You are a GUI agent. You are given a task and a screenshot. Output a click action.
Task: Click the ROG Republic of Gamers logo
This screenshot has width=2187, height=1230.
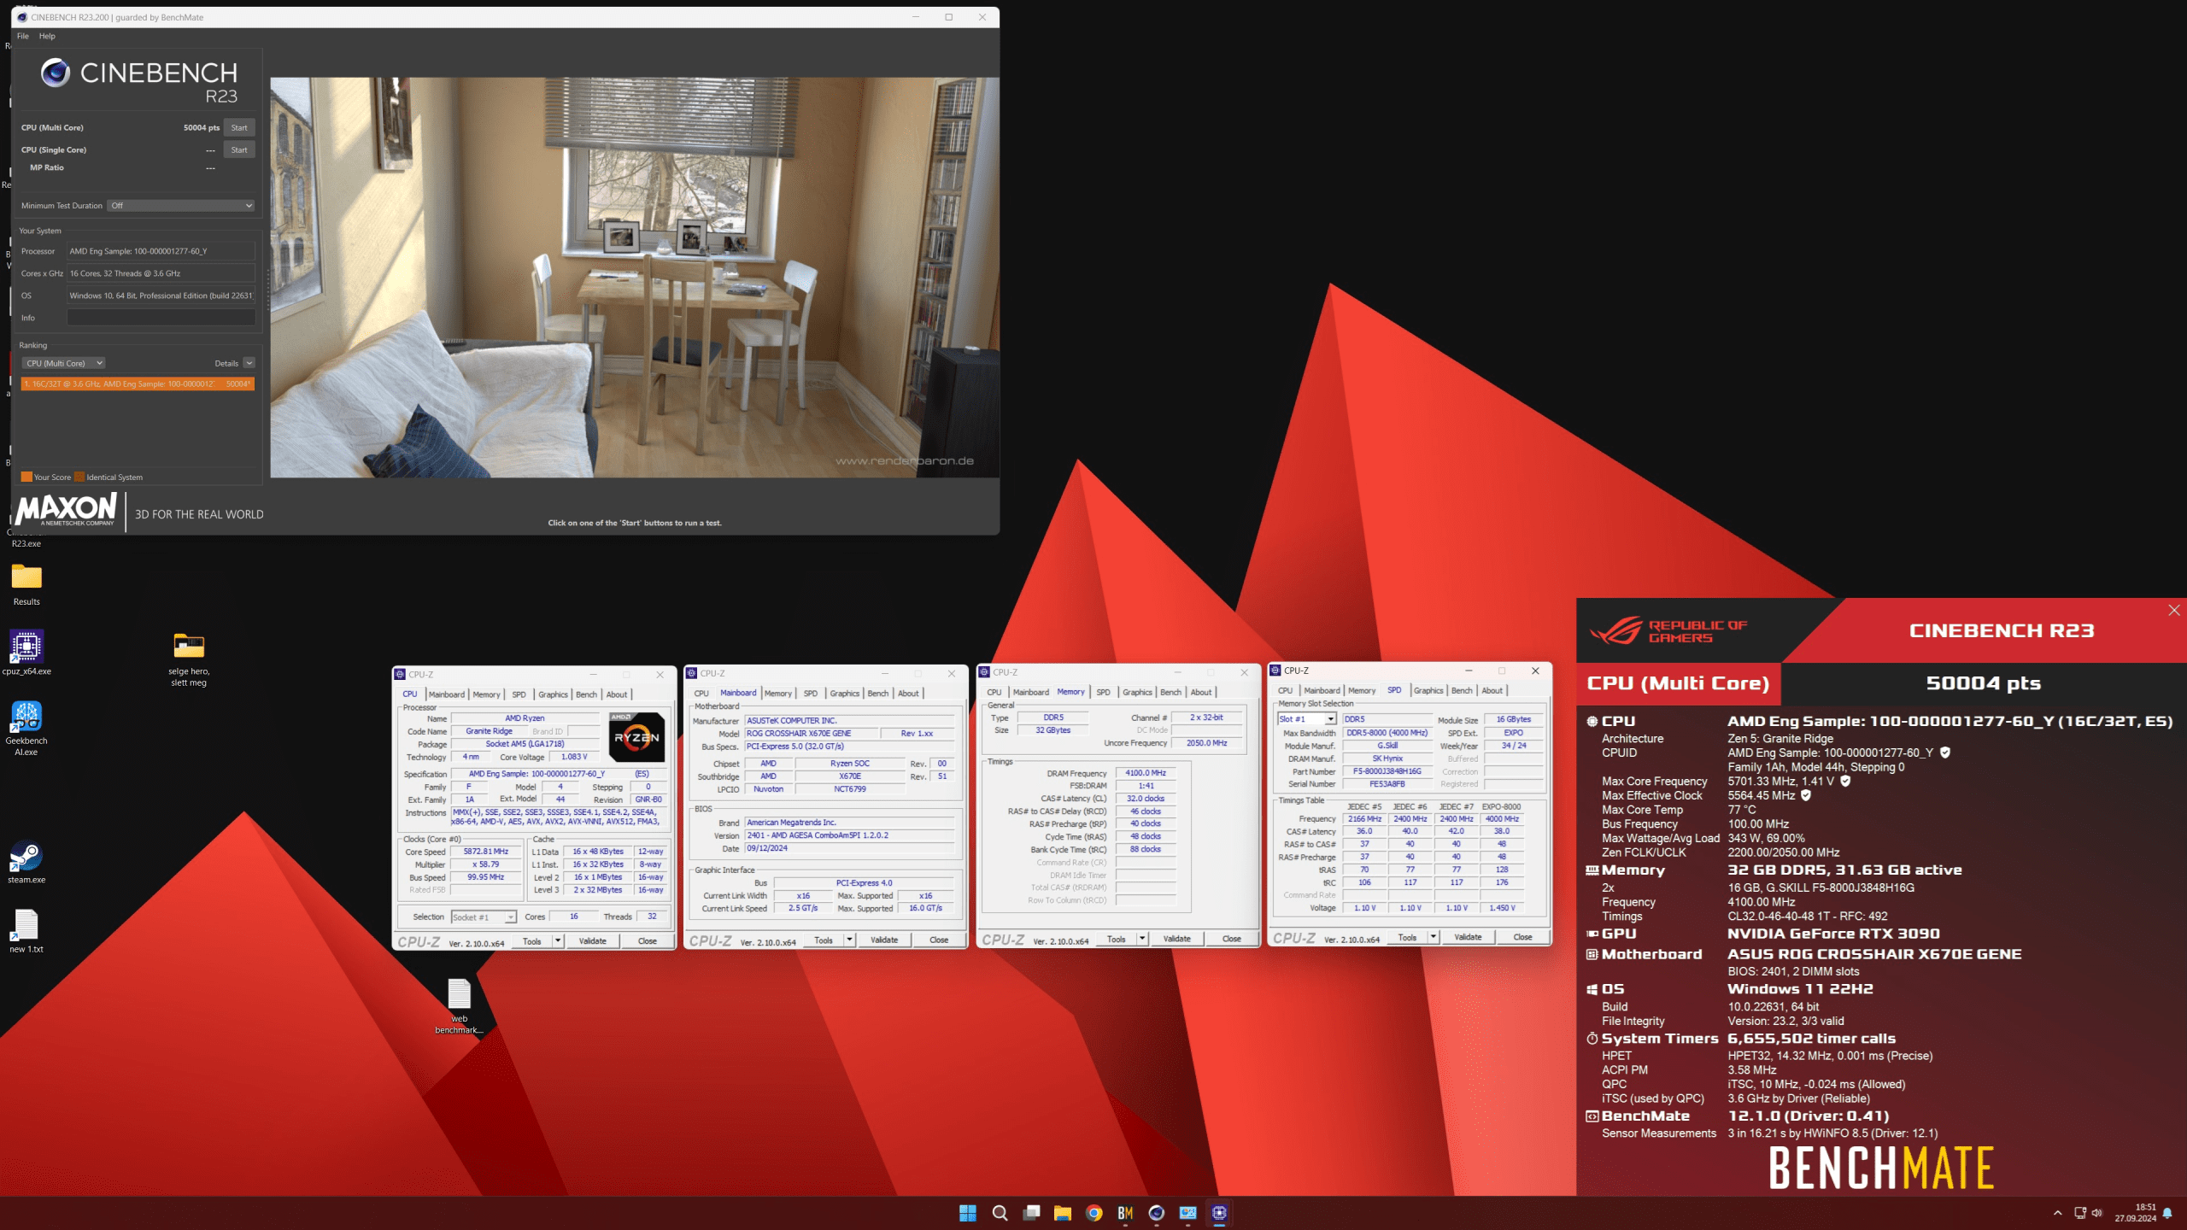point(1668,630)
